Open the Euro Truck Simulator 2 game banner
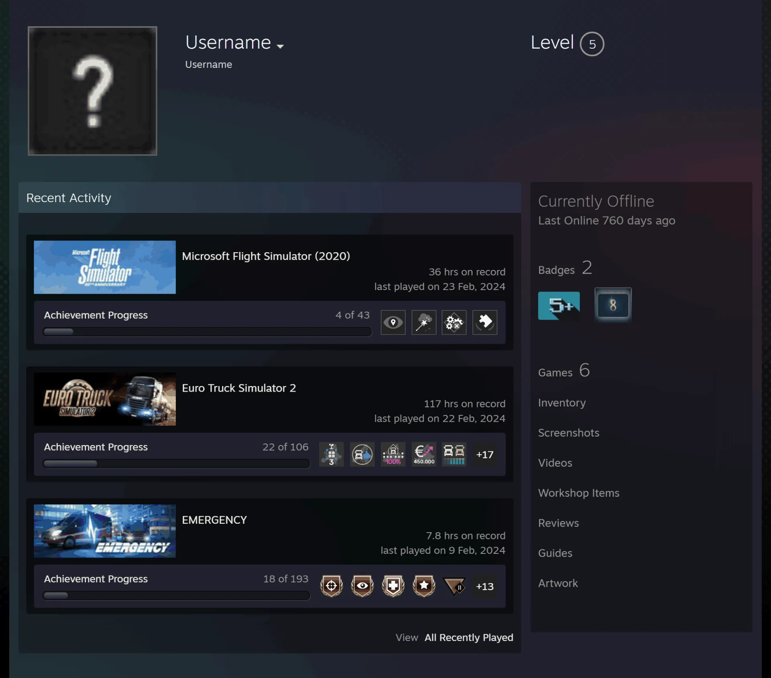Image resolution: width=771 pixels, height=678 pixels. [105, 399]
